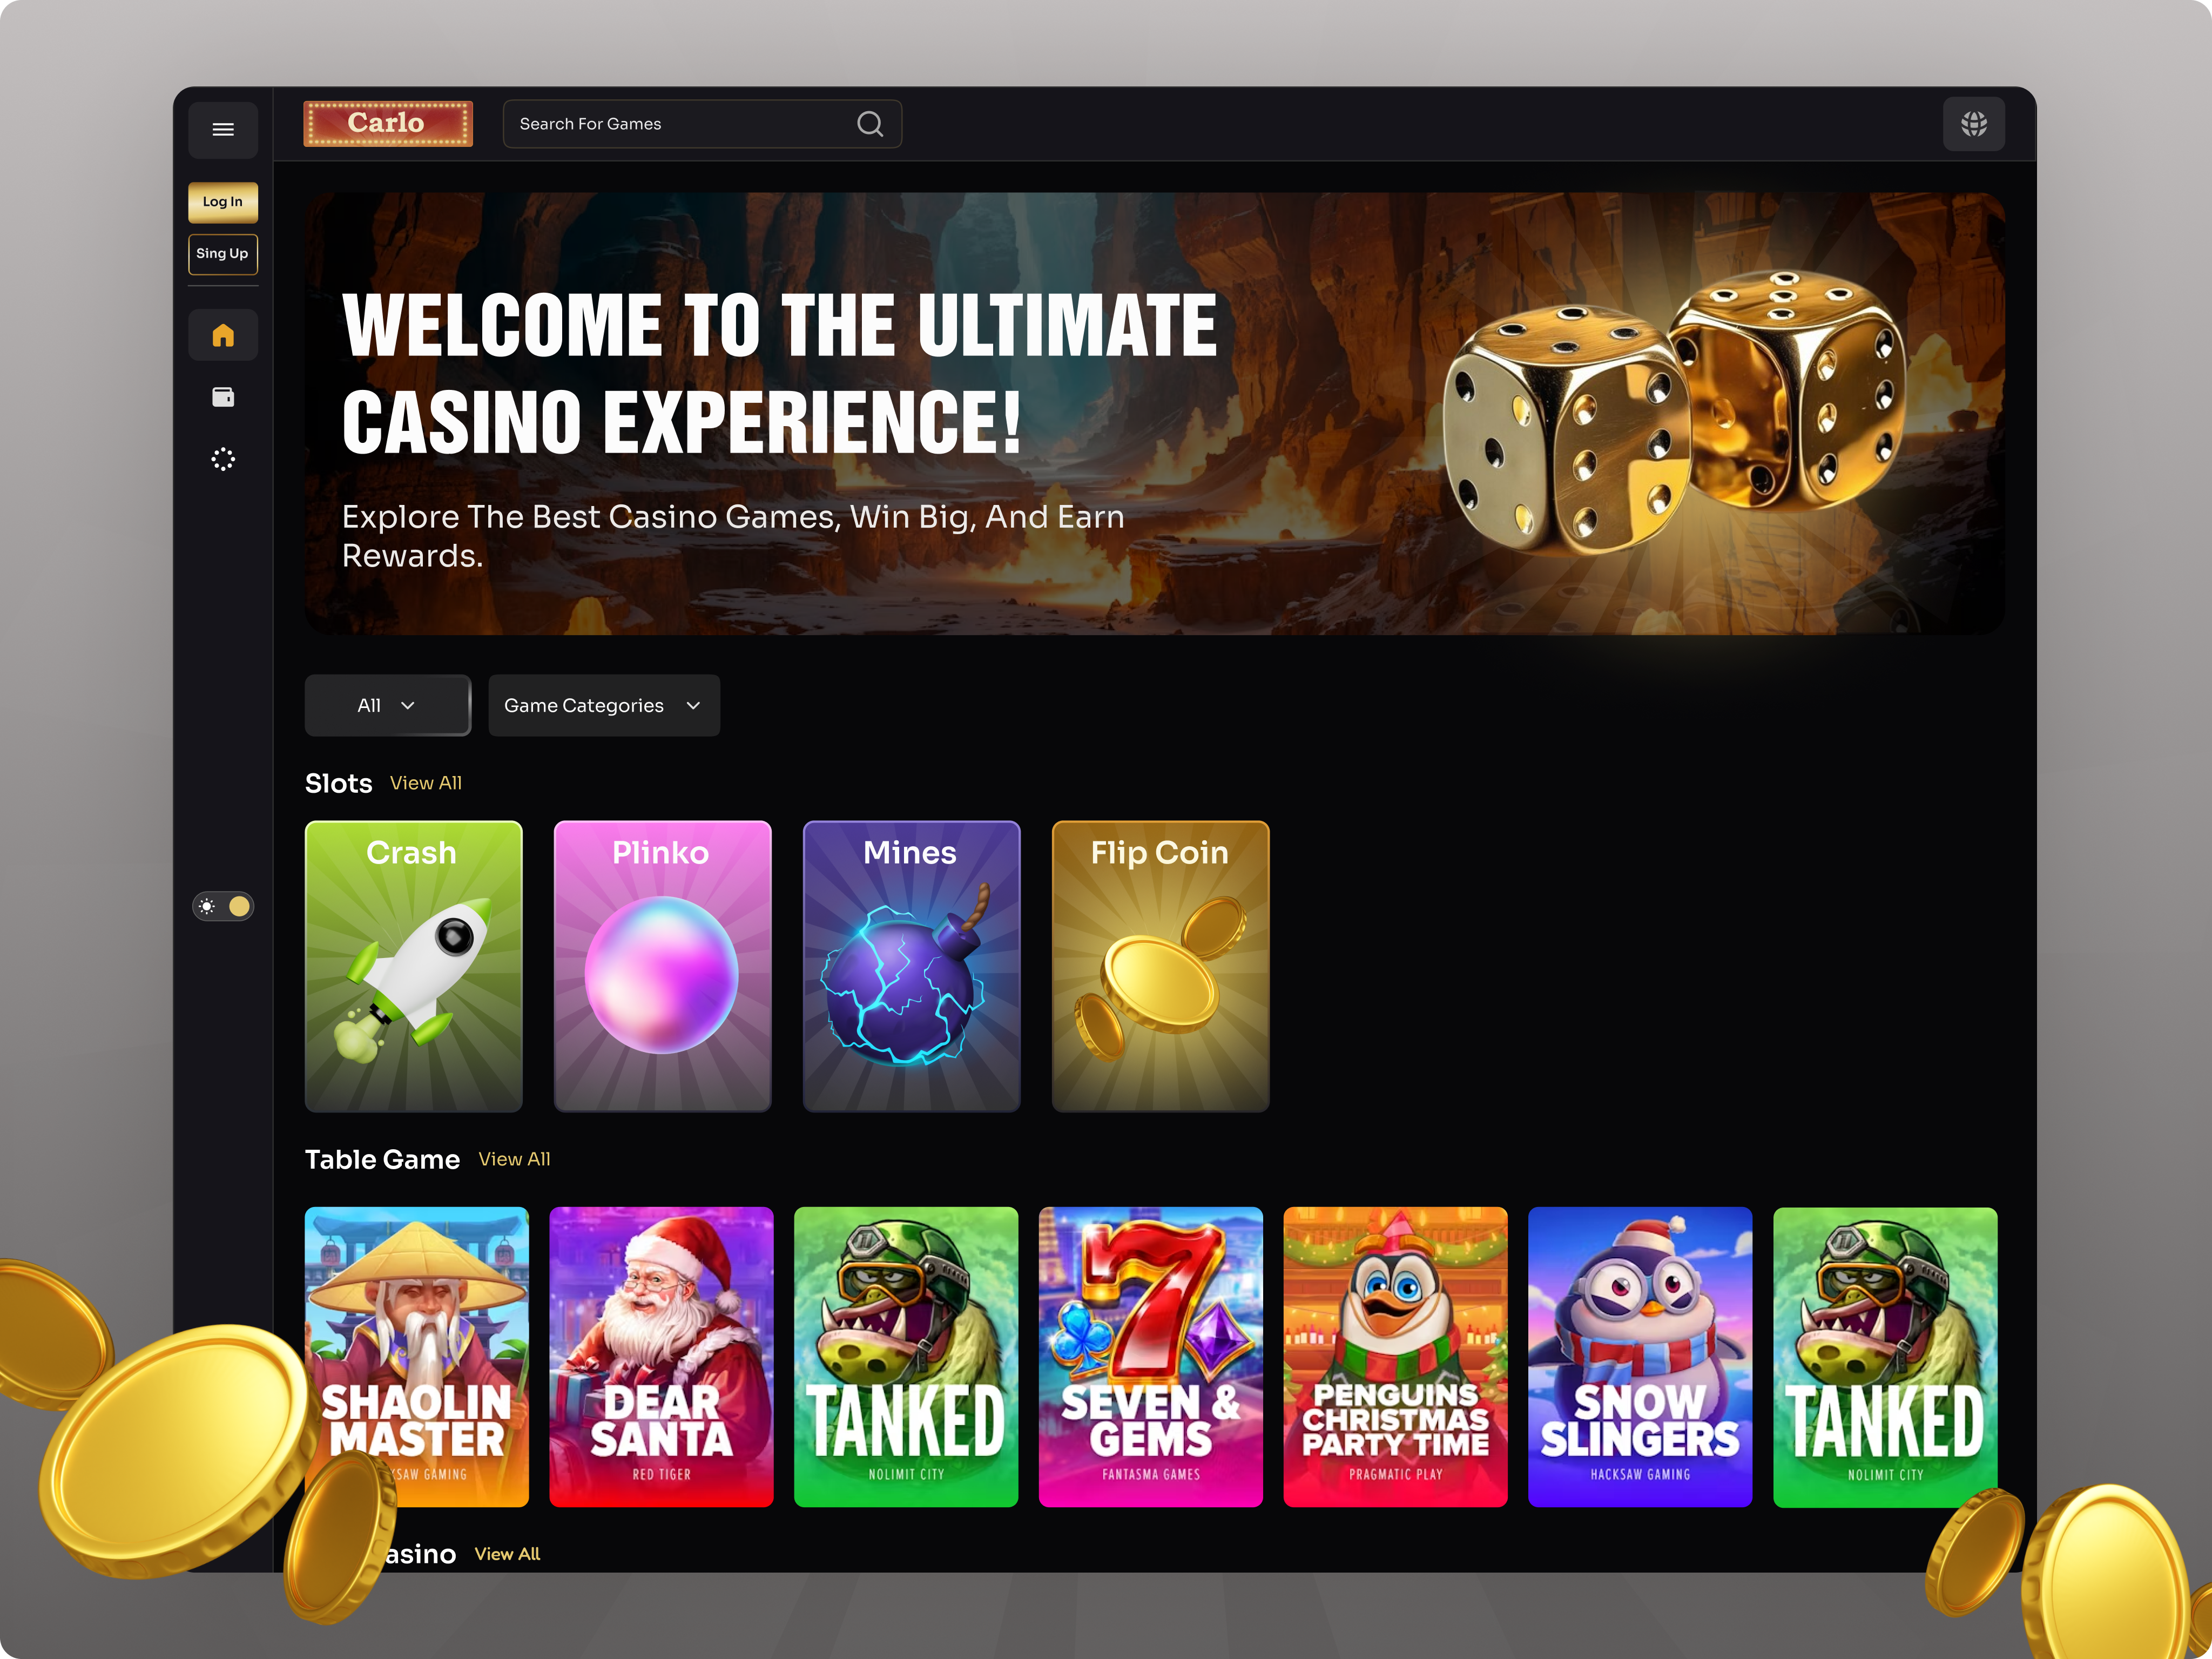Screen dimensions: 2212x1659
Task: Open the chevron on the All selector
Action: pyautogui.click(x=409, y=705)
